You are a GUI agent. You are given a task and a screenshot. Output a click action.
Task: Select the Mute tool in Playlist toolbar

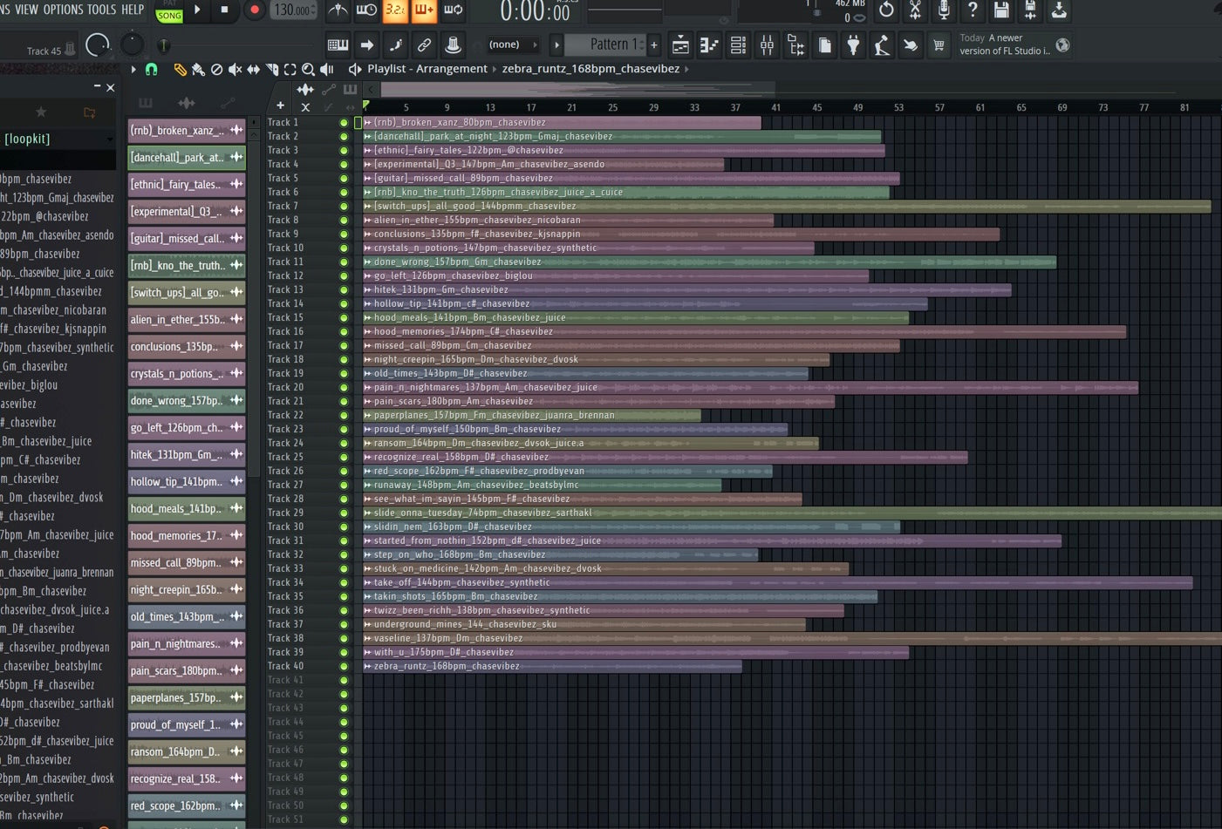(x=235, y=69)
